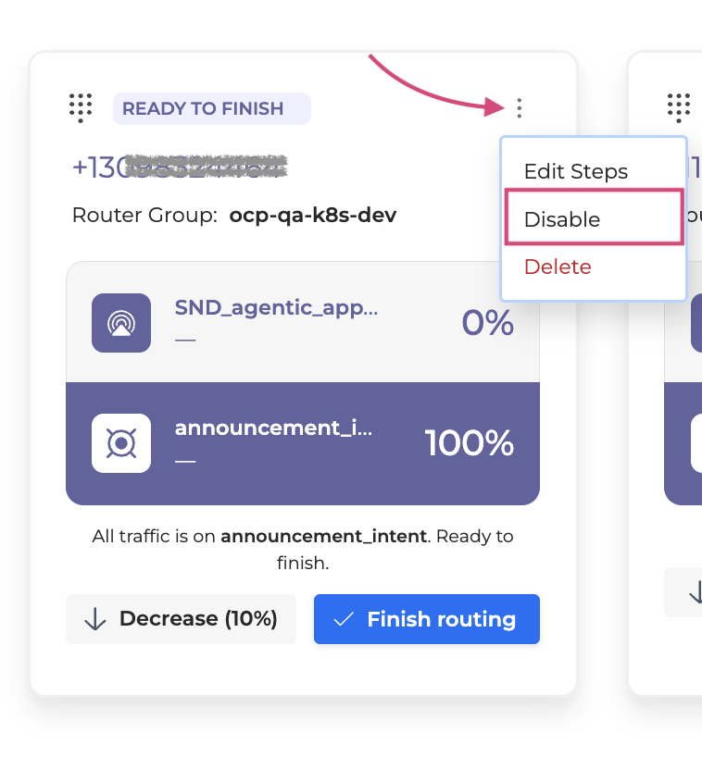702x757 pixels.
Task: Open the three-dot card options menu
Action: pos(520,108)
